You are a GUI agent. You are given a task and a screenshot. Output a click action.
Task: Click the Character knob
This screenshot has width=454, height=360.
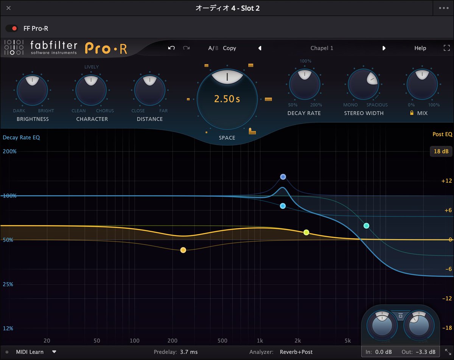(x=91, y=90)
